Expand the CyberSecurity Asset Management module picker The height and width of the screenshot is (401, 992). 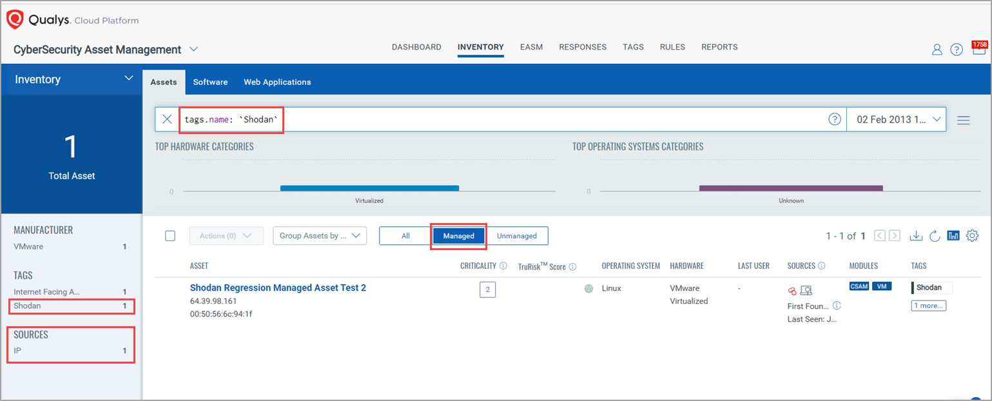(194, 49)
